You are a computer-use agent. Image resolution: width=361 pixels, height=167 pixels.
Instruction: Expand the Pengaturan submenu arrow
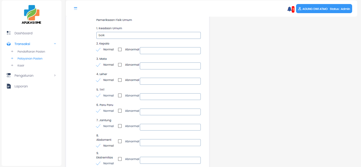click(x=55, y=76)
